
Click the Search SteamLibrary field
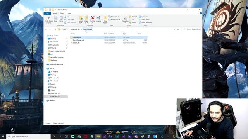(x=192, y=29)
